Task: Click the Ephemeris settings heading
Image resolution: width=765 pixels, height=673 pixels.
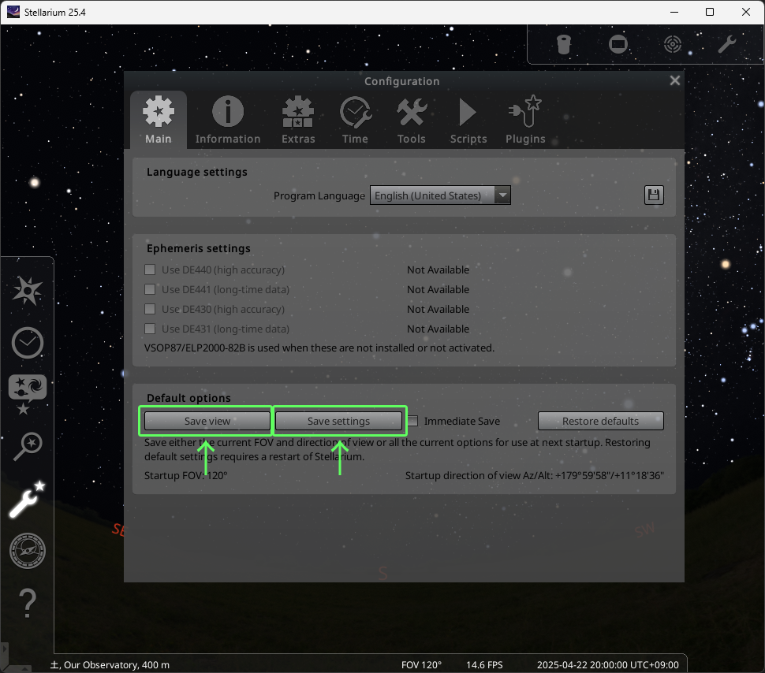Action: pos(199,248)
